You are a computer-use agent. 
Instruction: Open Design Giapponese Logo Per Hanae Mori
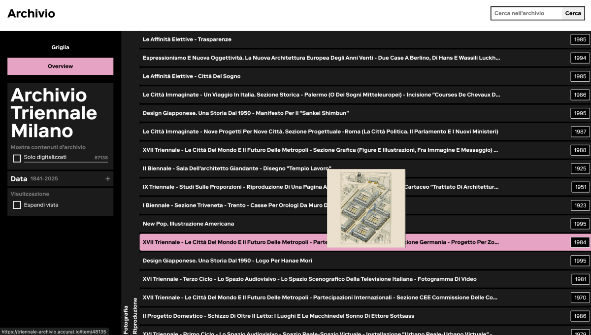click(227, 261)
